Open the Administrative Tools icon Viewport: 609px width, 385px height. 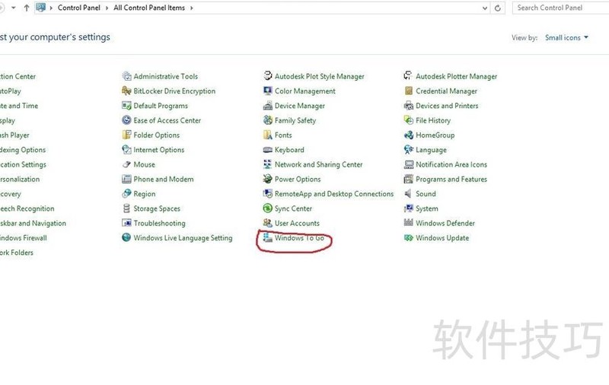pos(126,76)
